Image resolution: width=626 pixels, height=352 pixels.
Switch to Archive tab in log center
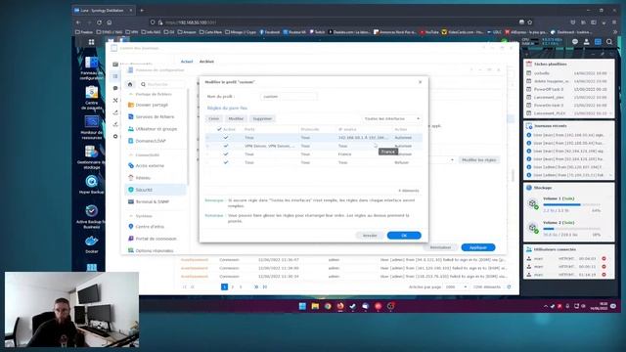pyautogui.click(x=206, y=62)
